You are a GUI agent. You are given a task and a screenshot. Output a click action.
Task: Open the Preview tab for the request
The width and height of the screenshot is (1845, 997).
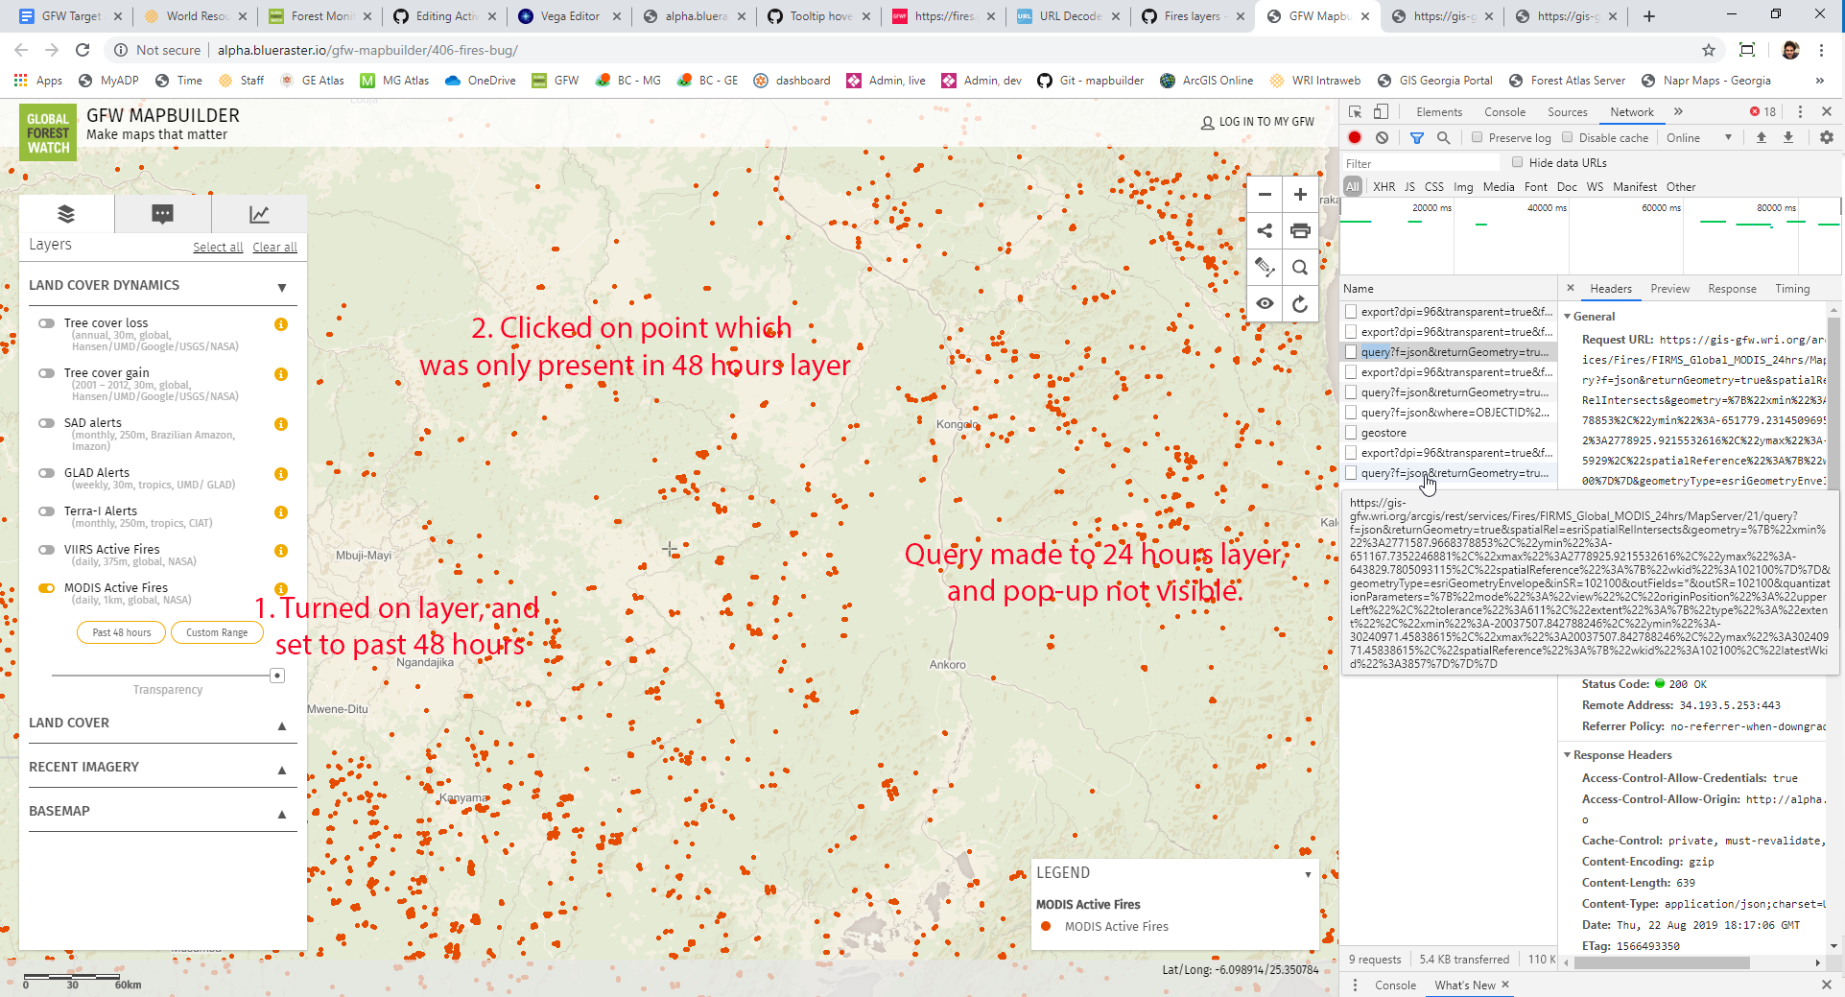click(1669, 288)
